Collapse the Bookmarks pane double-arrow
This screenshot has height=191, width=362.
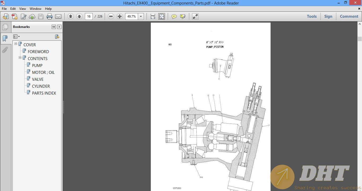(x=54, y=27)
